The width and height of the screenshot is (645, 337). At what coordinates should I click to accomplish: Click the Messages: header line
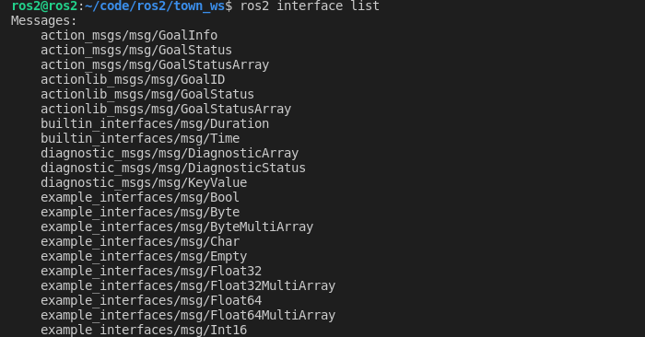pyautogui.click(x=44, y=20)
